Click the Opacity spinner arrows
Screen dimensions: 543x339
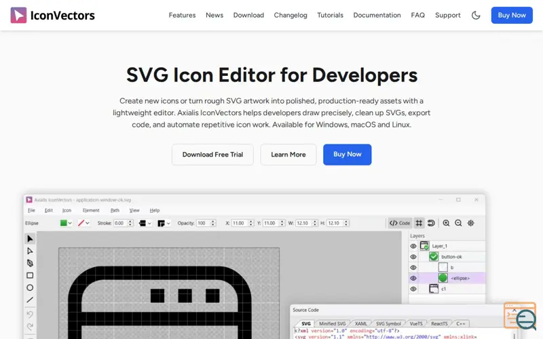(x=213, y=223)
